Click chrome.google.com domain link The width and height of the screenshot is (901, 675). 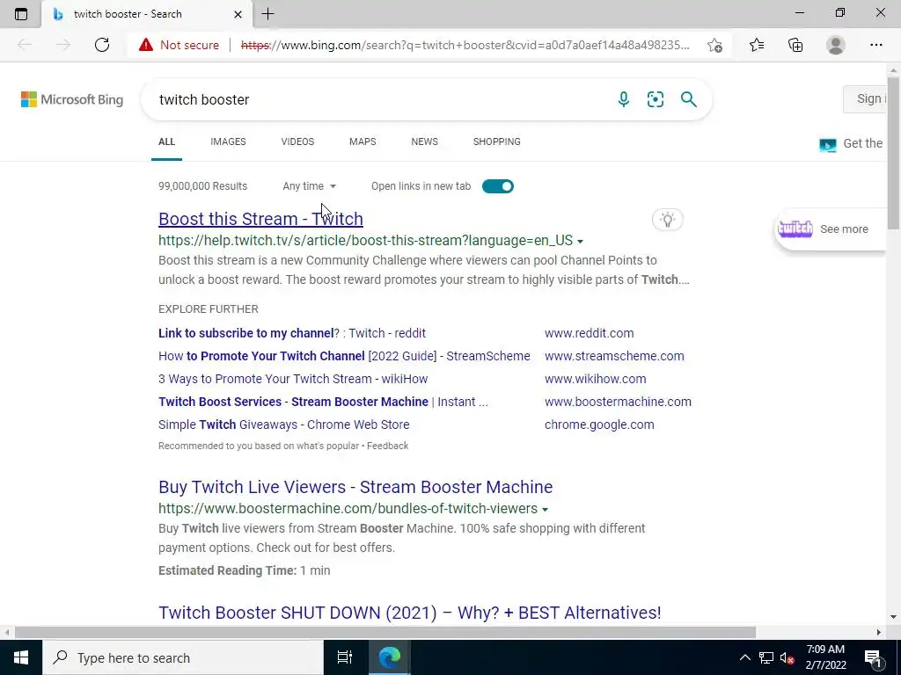(x=599, y=425)
